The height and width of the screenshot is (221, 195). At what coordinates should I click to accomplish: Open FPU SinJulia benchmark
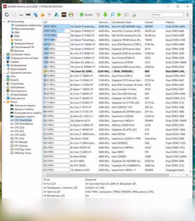[21, 146]
